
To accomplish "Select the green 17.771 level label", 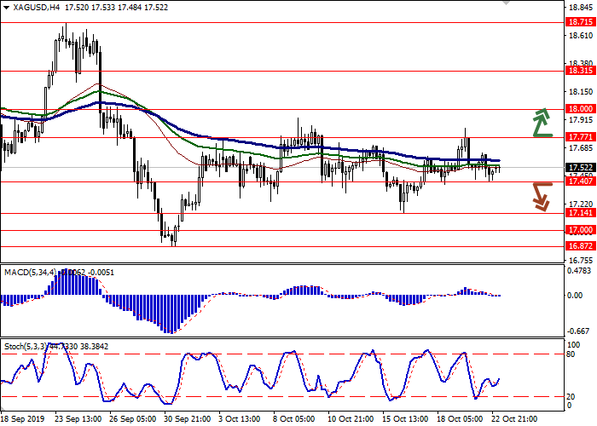I will tap(580, 137).
